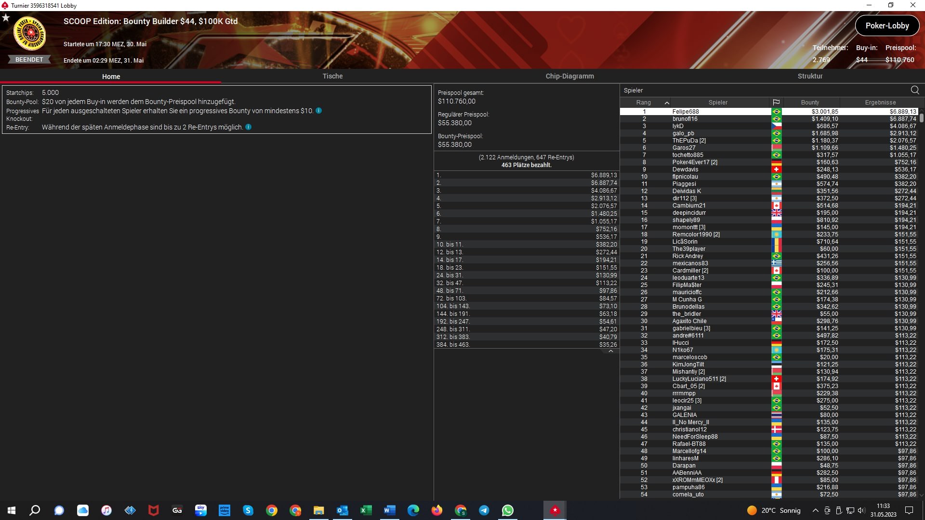
Task: Open Prime Video from the taskbar
Action: 225,510
